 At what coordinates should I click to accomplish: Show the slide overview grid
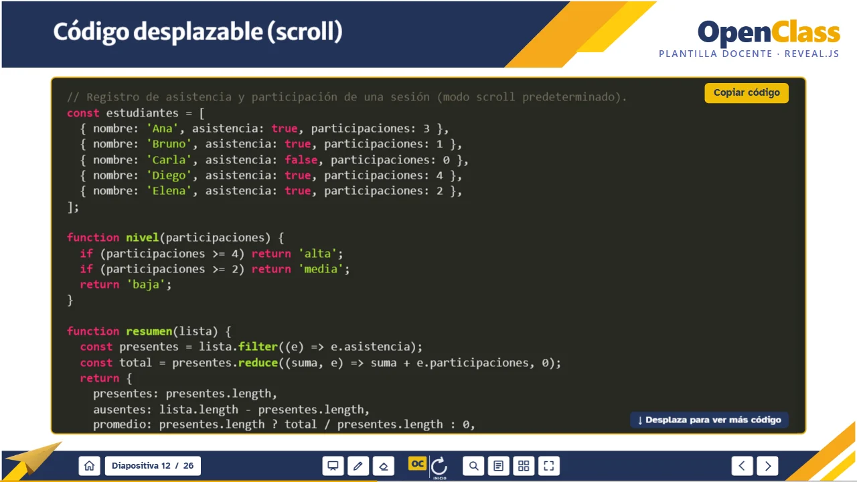tap(524, 466)
